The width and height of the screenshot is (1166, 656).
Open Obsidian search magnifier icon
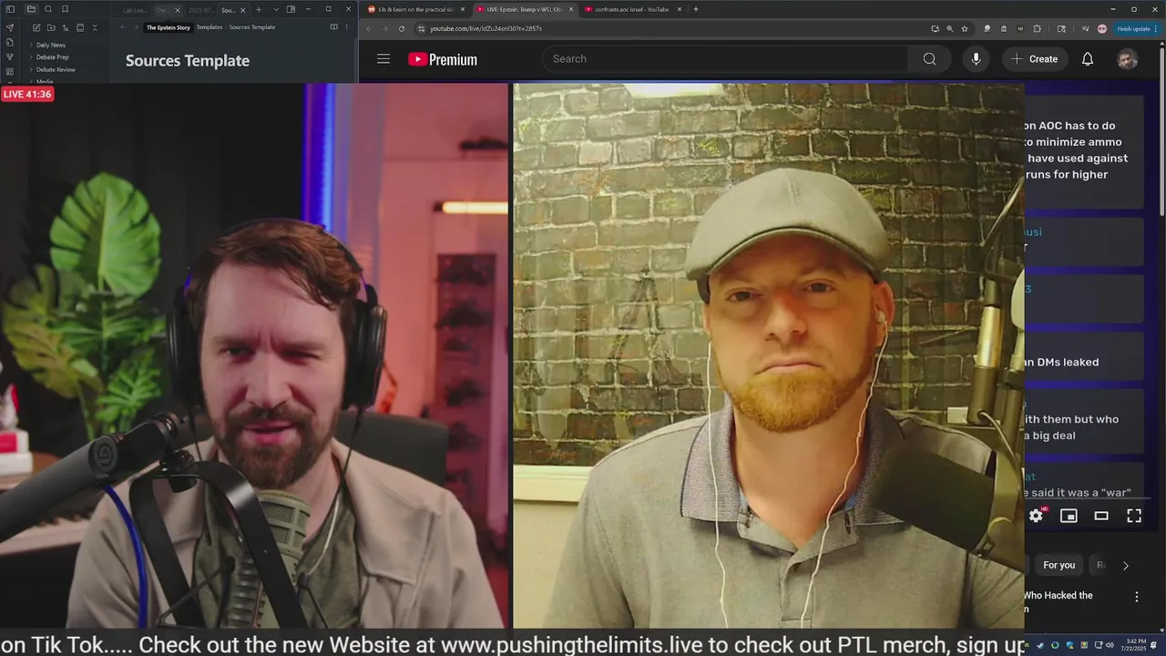click(x=48, y=9)
